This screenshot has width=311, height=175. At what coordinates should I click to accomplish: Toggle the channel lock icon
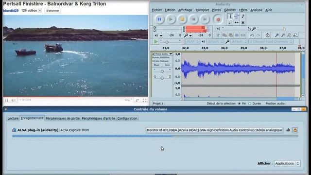295,130
